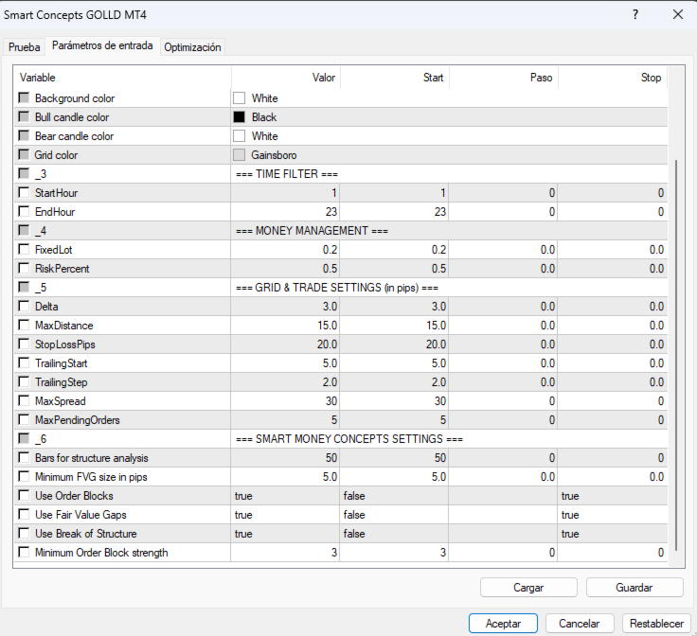Click the Paso column header
Viewport: 697px width, 636px height.
[503, 78]
